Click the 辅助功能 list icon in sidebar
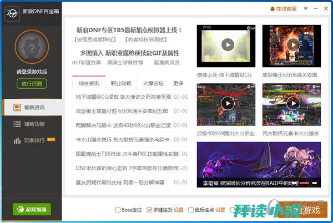This screenshot has height=223, width=333. 17,124
